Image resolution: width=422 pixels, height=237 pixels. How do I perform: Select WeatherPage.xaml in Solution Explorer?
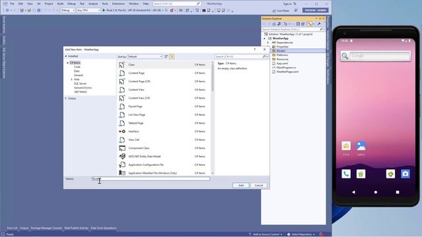coord(287,72)
